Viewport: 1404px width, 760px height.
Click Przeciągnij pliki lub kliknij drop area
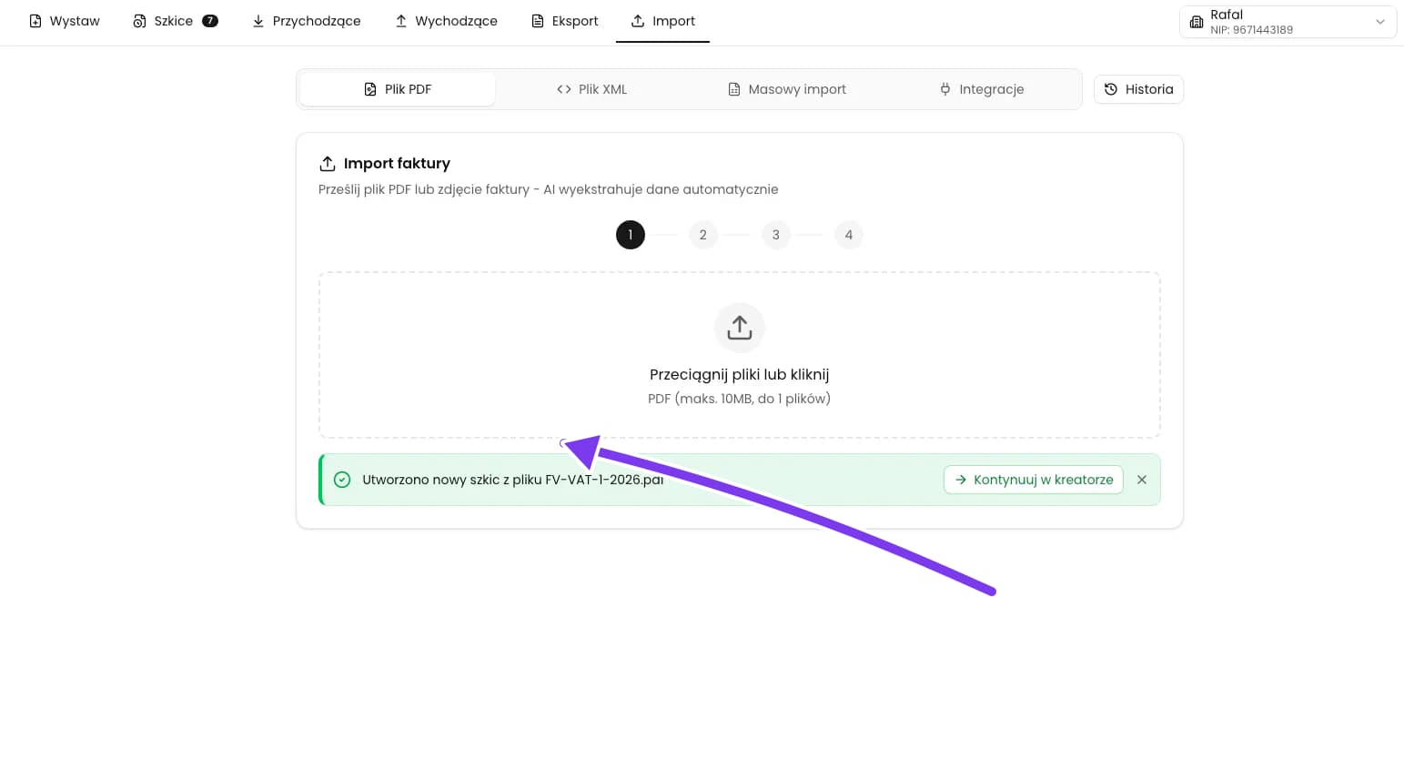coord(740,355)
